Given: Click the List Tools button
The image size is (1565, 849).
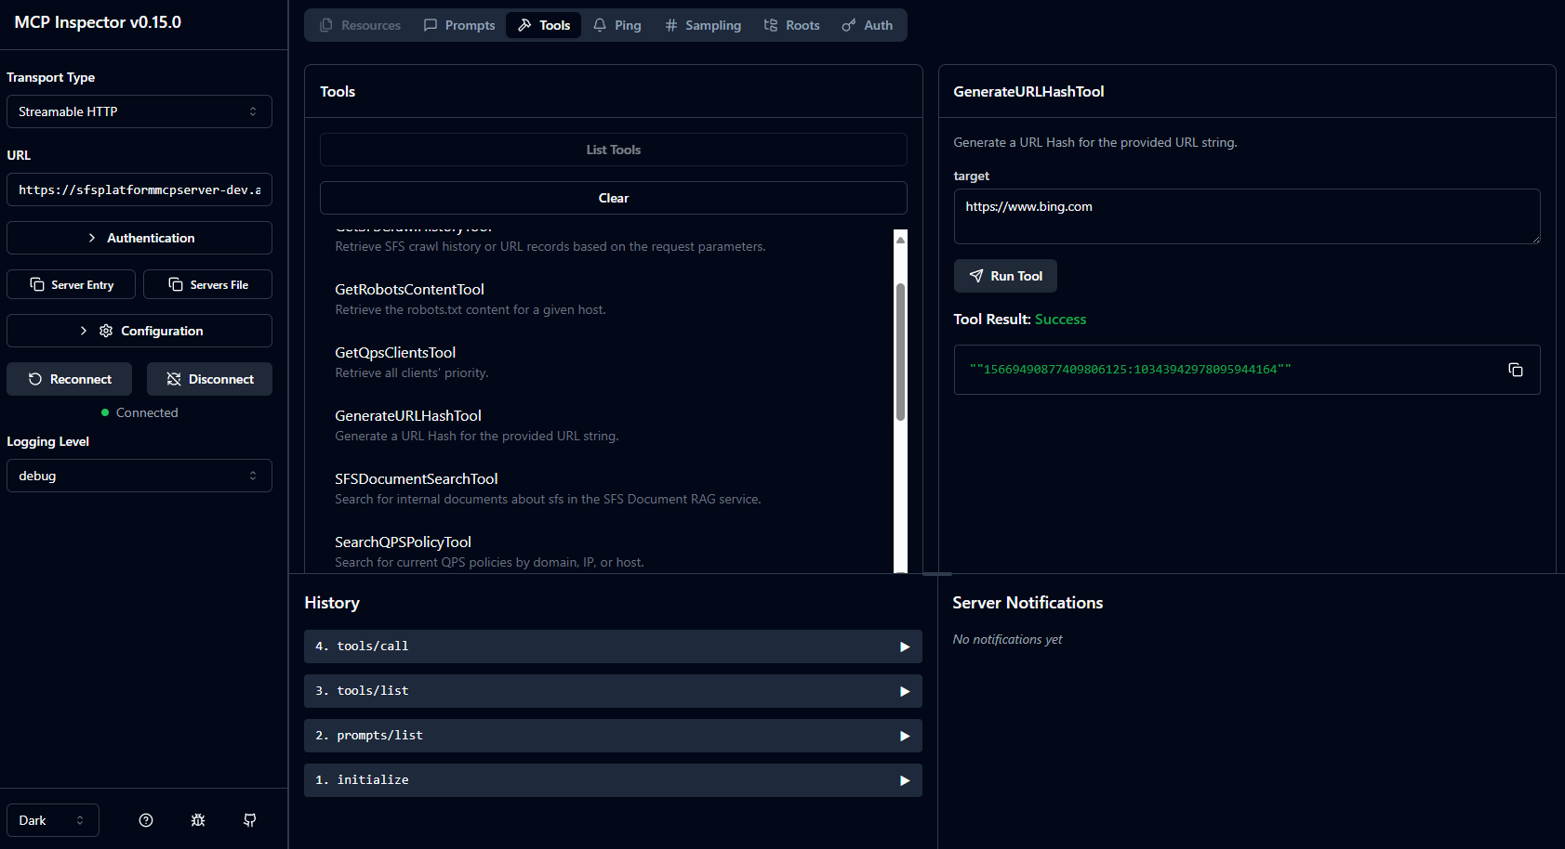Looking at the screenshot, I should [x=613, y=150].
